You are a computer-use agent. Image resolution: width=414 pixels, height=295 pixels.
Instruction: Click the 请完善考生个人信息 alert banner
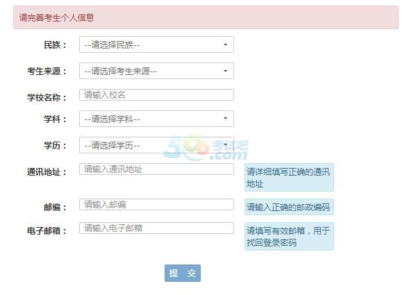[x=206, y=17]
